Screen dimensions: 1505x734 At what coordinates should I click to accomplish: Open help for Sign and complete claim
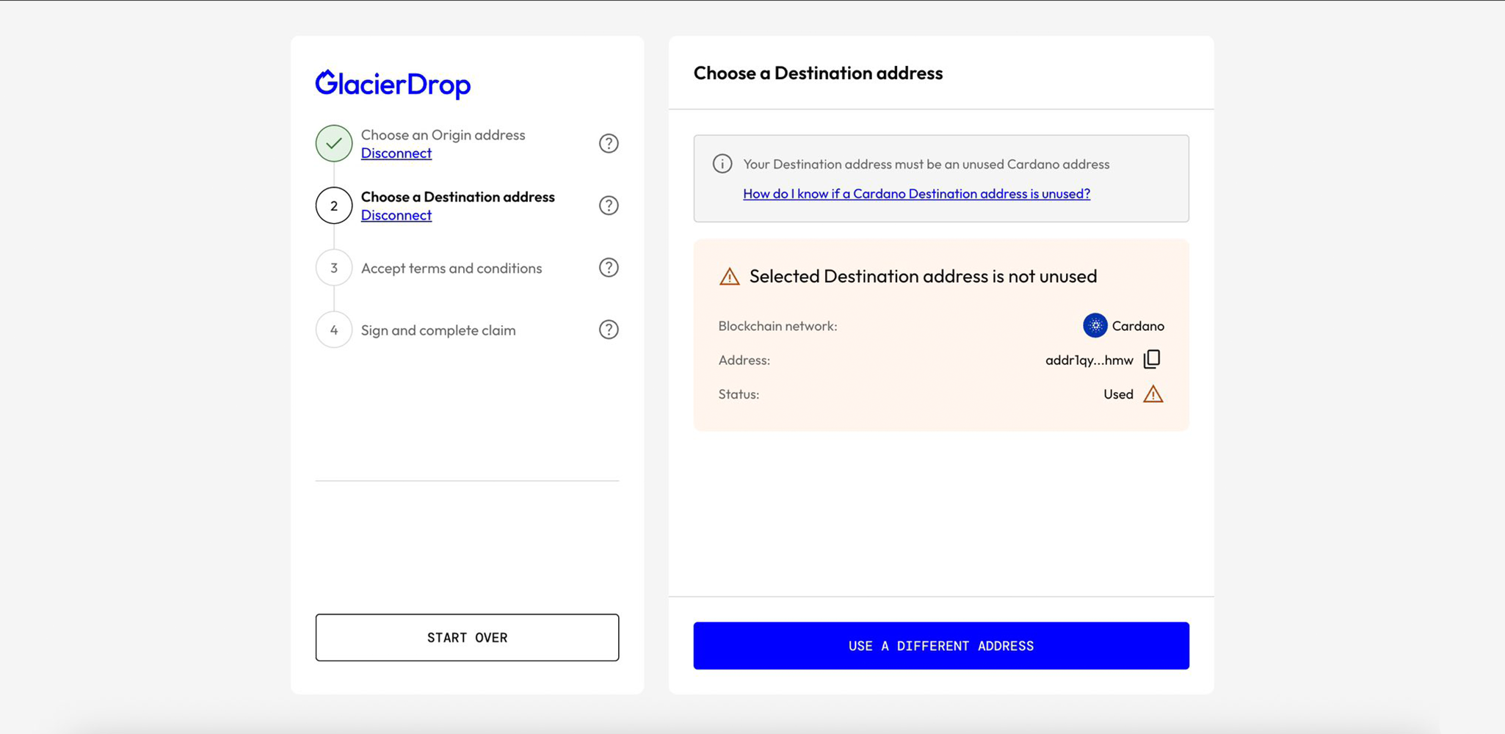coord(609,330)
